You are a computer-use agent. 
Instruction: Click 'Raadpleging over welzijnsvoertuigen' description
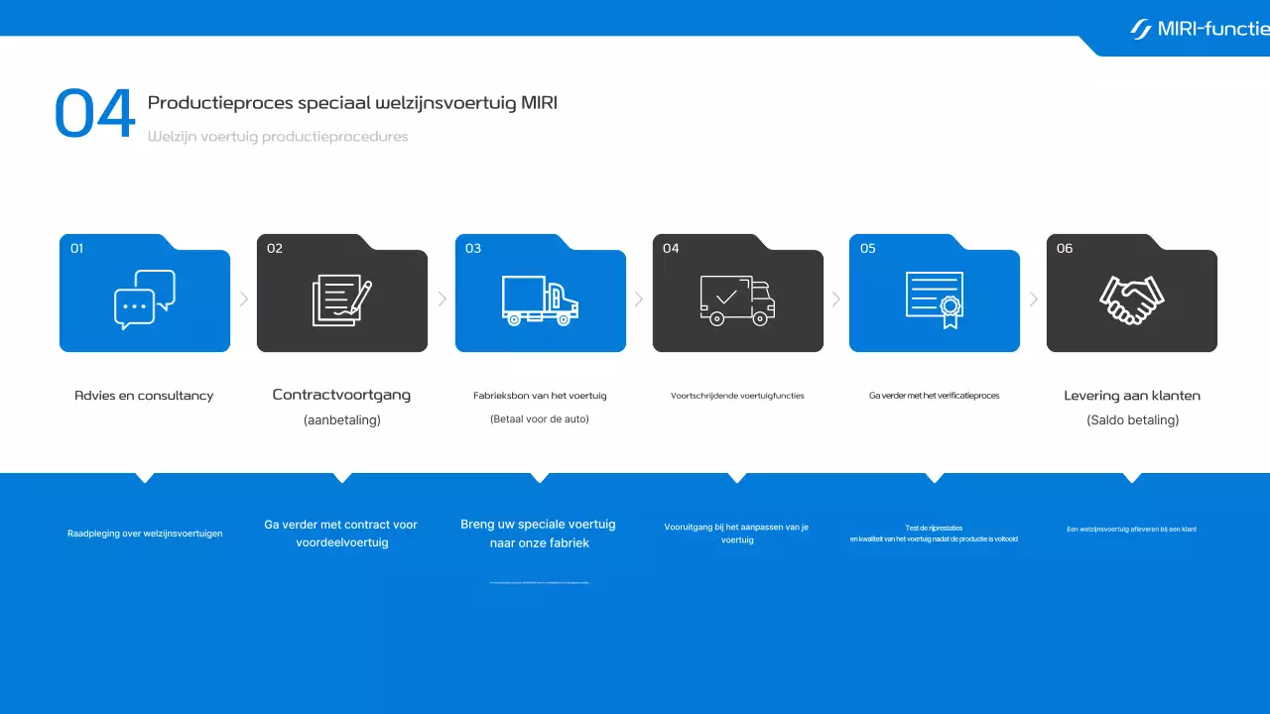145,534
